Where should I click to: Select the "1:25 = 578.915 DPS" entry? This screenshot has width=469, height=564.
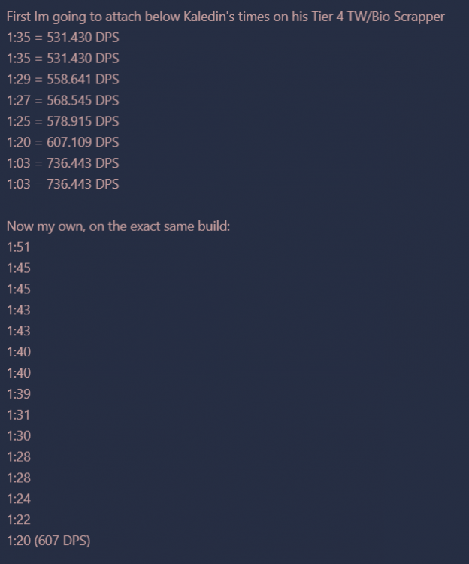coord(62,121)
